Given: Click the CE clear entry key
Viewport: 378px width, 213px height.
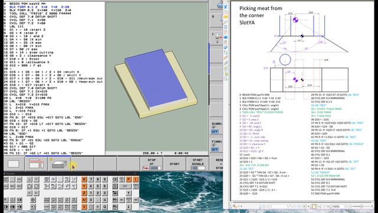Looking at the screenshot, I should 115,179.
